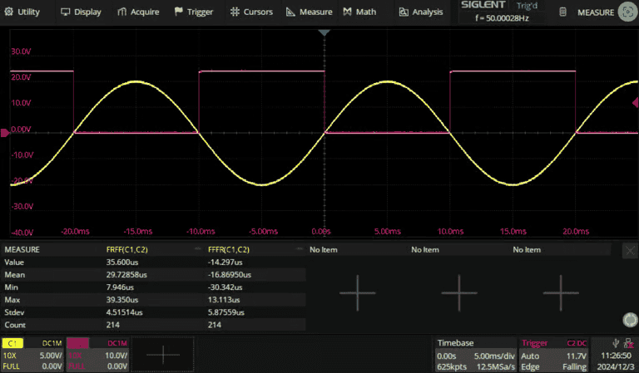This screenshot has height=373, width=639.
Task: Close the measurement panel with X
Action: (x=630, y=251)
